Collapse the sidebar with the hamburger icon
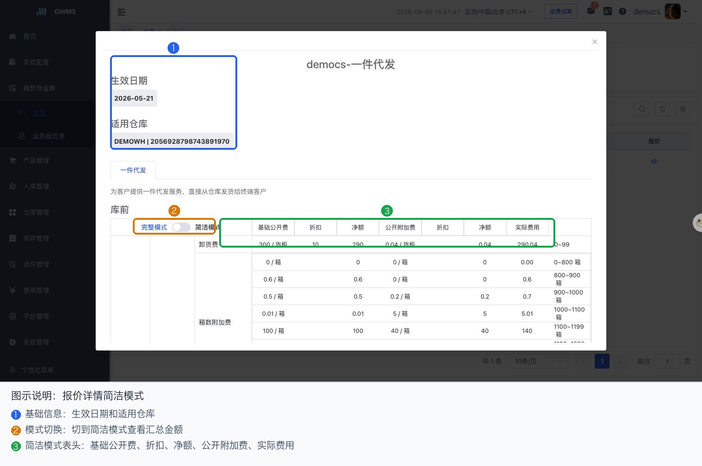 point(121,12)
